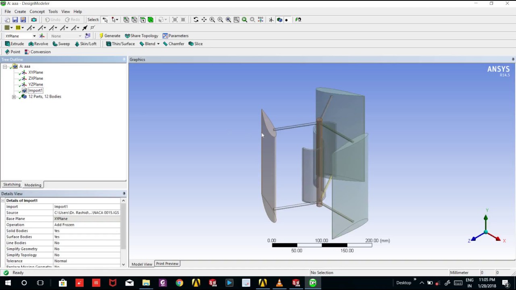Click the Share Topology button

[x=141, y=36]
